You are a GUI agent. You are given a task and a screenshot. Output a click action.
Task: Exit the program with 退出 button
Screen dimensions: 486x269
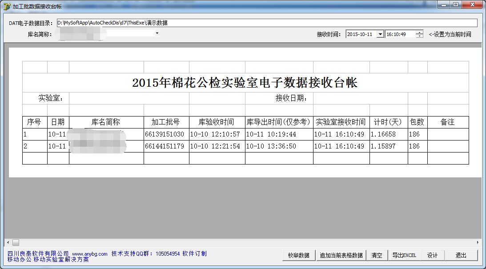461,255
